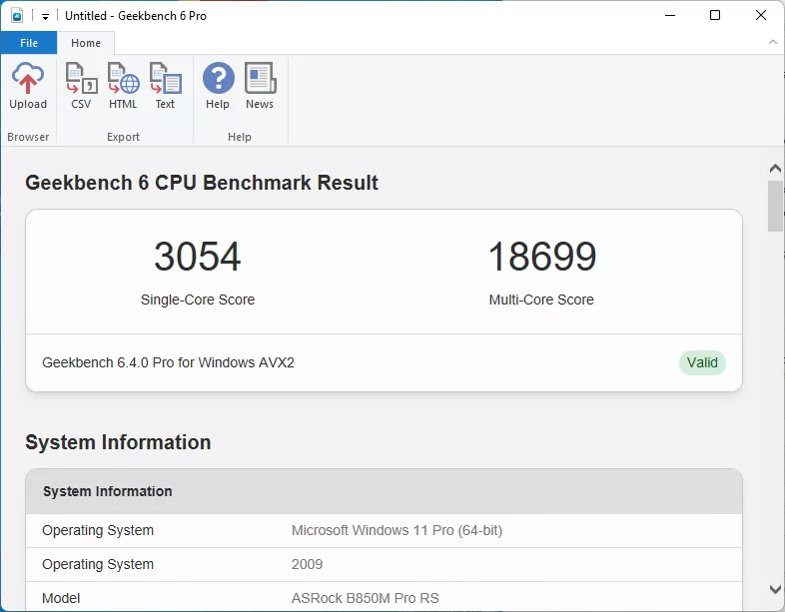Collapse the ribbon using the chevron
785x612 pixels.
pos(772,43)
